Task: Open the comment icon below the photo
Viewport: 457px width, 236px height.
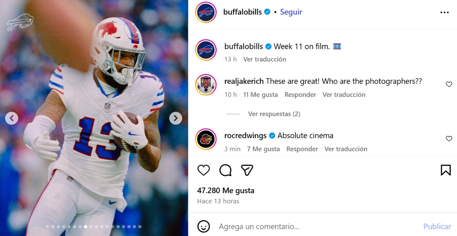Action: tap(225, 170)
